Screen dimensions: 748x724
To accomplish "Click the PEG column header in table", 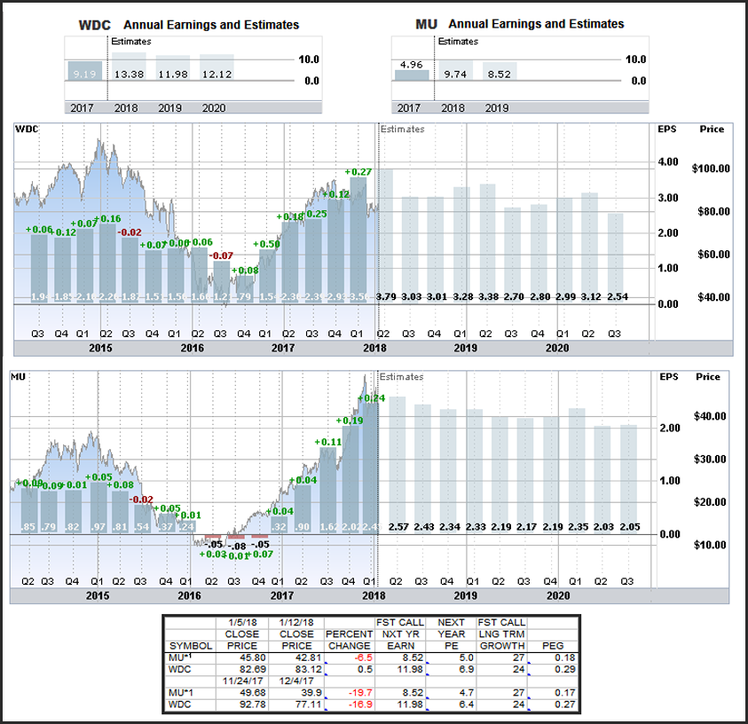I will [553, 646].
